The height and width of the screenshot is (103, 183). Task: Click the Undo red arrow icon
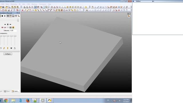17,10
